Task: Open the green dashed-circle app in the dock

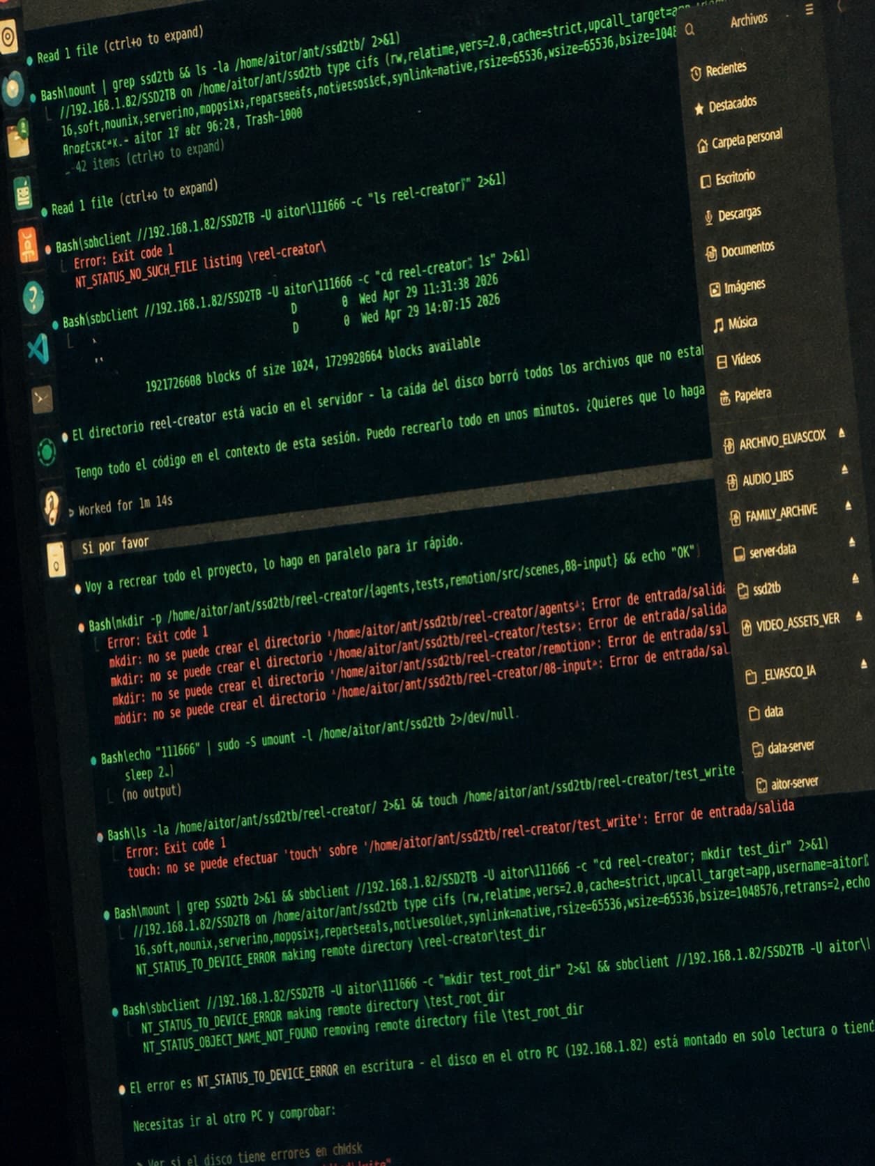Action: [x=47, y=452]
